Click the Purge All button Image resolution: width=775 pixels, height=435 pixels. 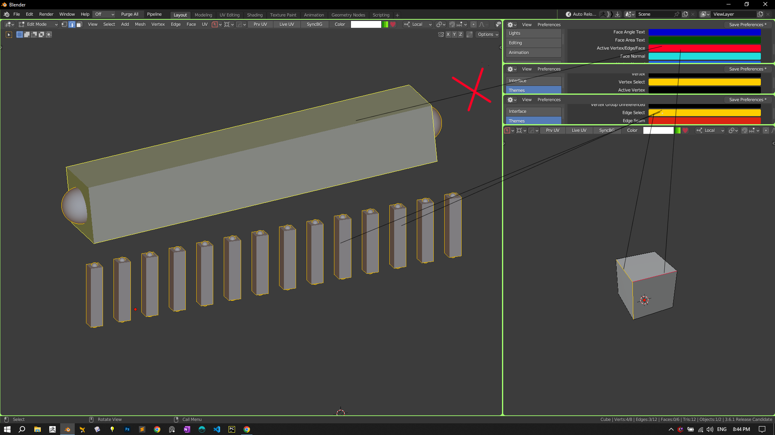click(130, 15)
